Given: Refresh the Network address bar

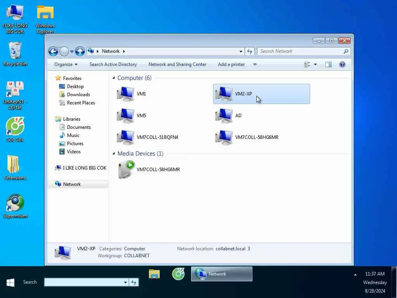Looking at the screenshot, I should pos(250,51).
